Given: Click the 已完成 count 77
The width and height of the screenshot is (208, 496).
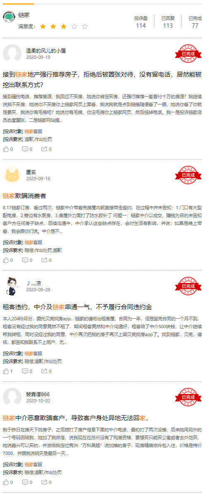Looking at the screenshot, I should pos(195,22).
